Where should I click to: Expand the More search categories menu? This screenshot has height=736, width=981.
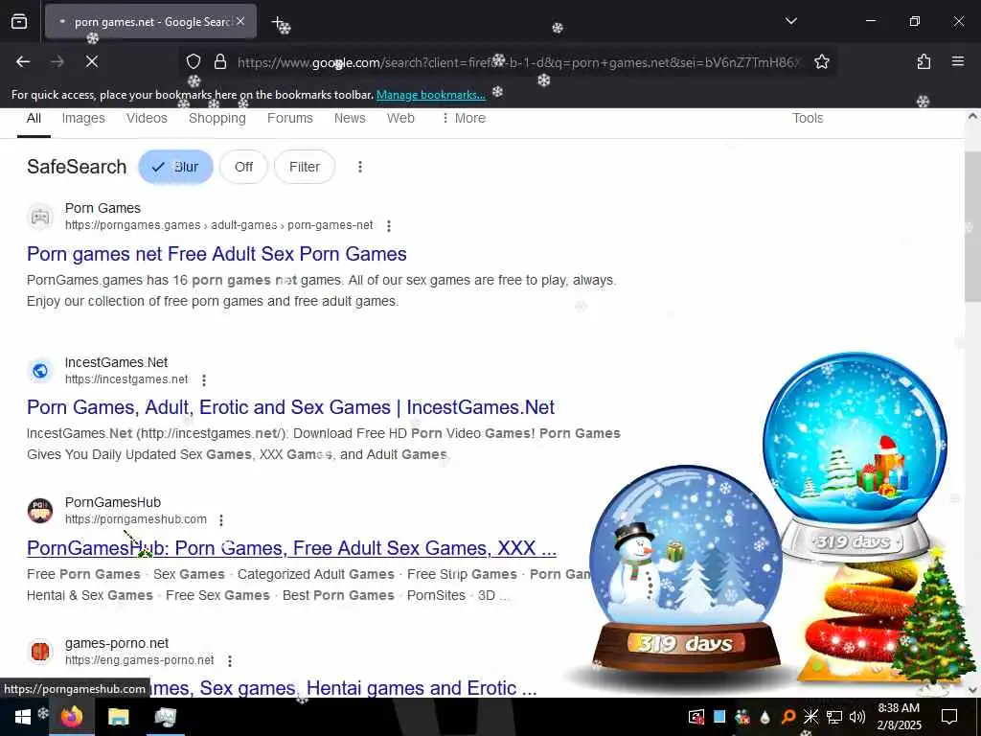tap(464, 118)
